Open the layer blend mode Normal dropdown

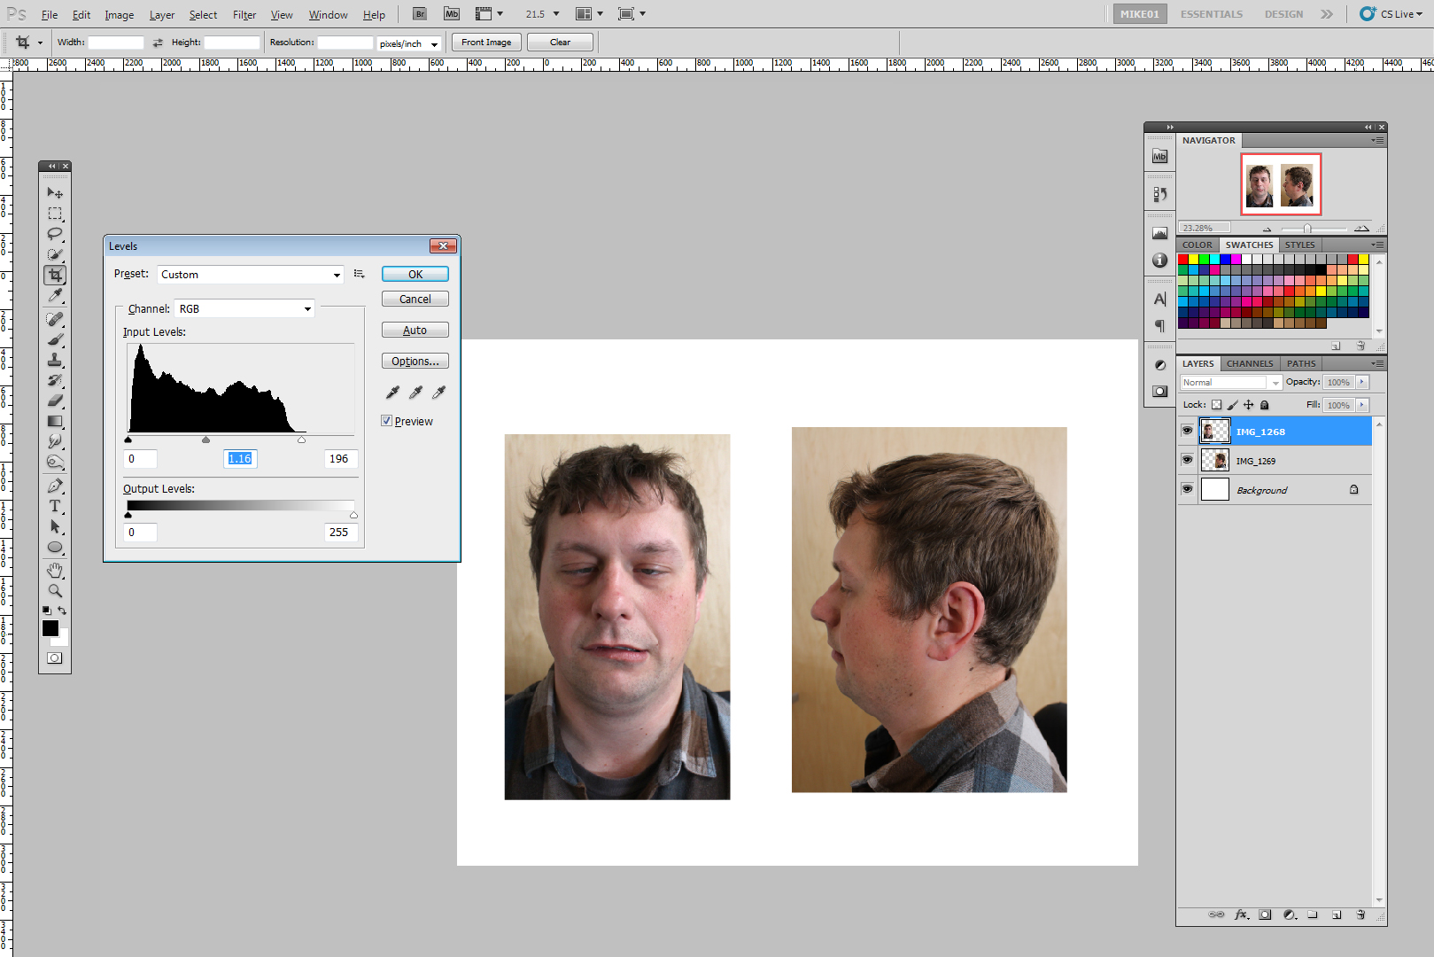pyautogui.click(x=1231, y=382)
